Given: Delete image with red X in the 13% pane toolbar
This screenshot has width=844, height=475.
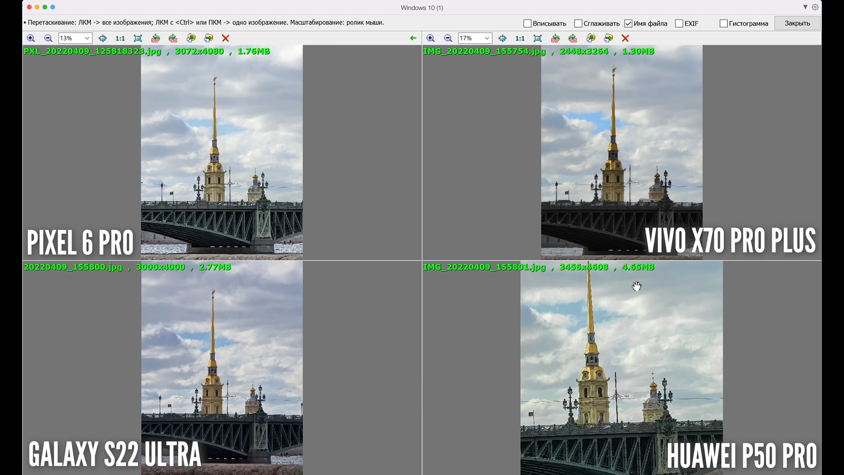Looking at the screenshot, I should tap(225, 38).
